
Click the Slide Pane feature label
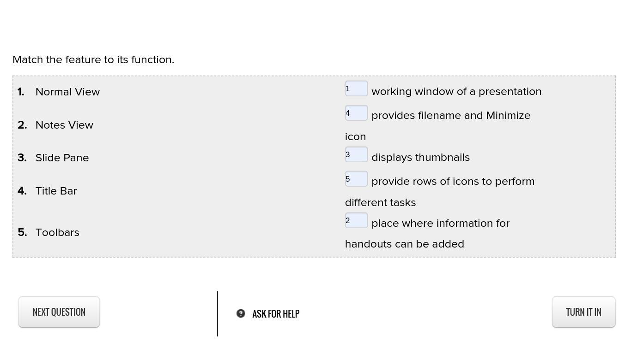(x=62, y=158)
